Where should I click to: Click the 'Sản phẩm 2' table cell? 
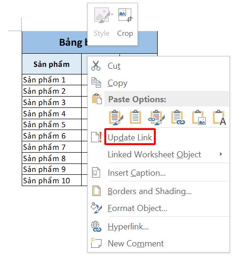coord(51,91)
